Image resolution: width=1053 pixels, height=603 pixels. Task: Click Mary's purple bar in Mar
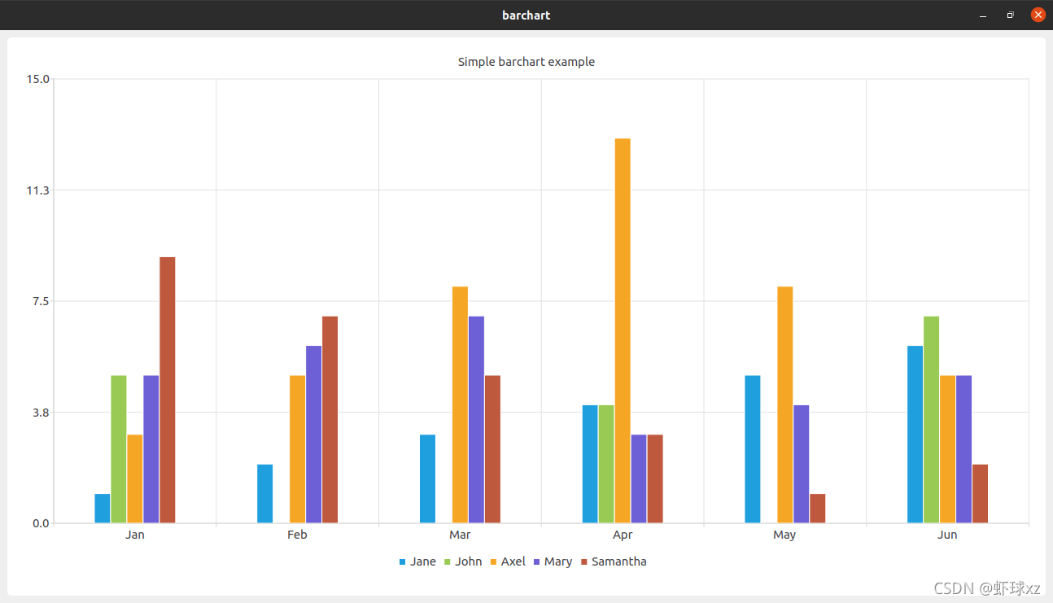pyautogui.click(x=477, y=420)
